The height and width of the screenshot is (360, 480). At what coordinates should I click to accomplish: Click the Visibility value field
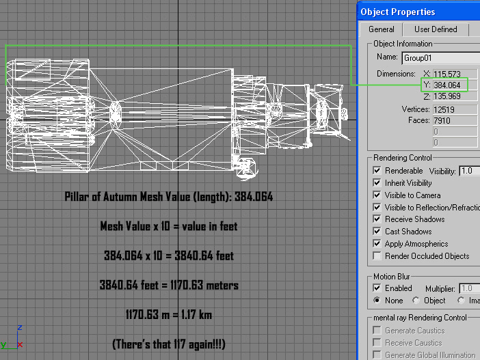point(469,170)
